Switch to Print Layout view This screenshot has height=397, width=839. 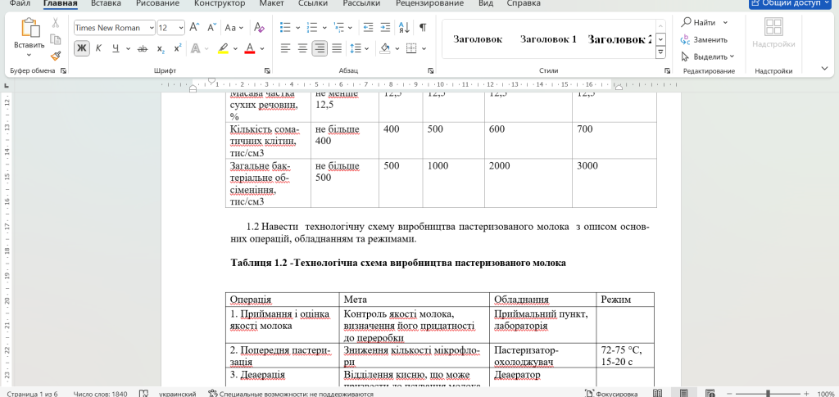(684, 393)
